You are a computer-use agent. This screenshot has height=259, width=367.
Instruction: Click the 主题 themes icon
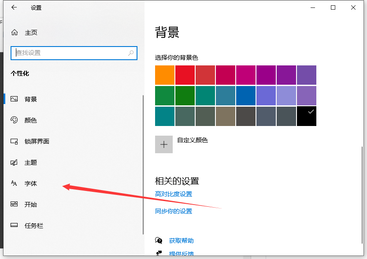14,162
